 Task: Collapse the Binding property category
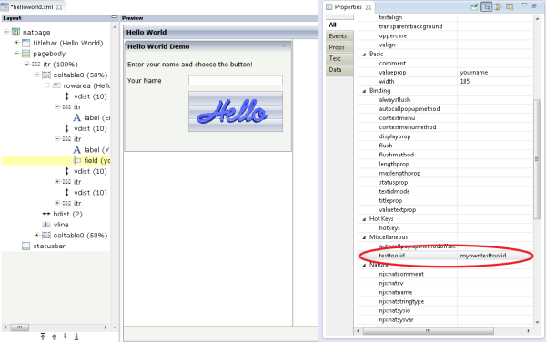coord(364,91)
